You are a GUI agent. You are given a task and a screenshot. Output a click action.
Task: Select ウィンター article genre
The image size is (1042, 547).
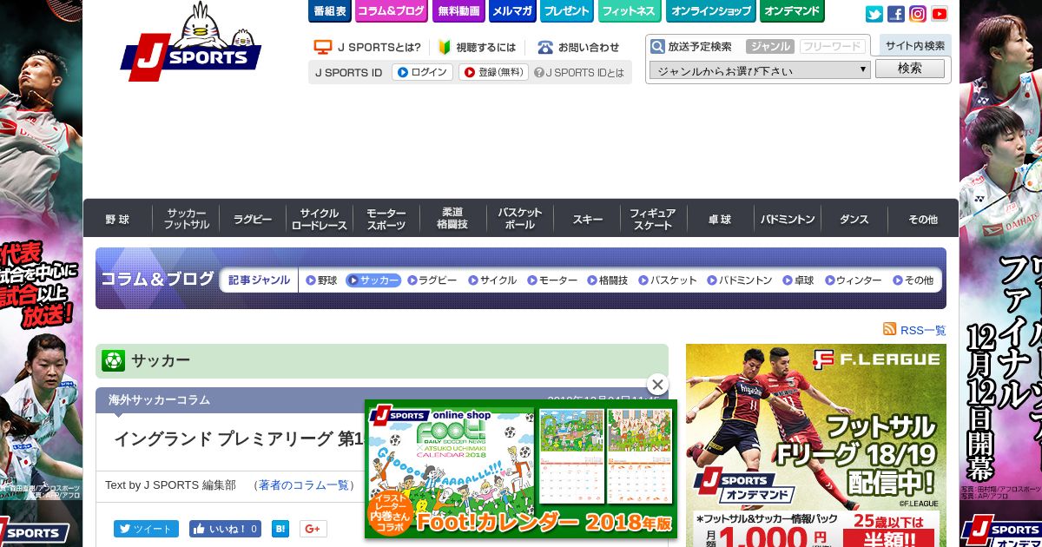click(x=853, y=280)
